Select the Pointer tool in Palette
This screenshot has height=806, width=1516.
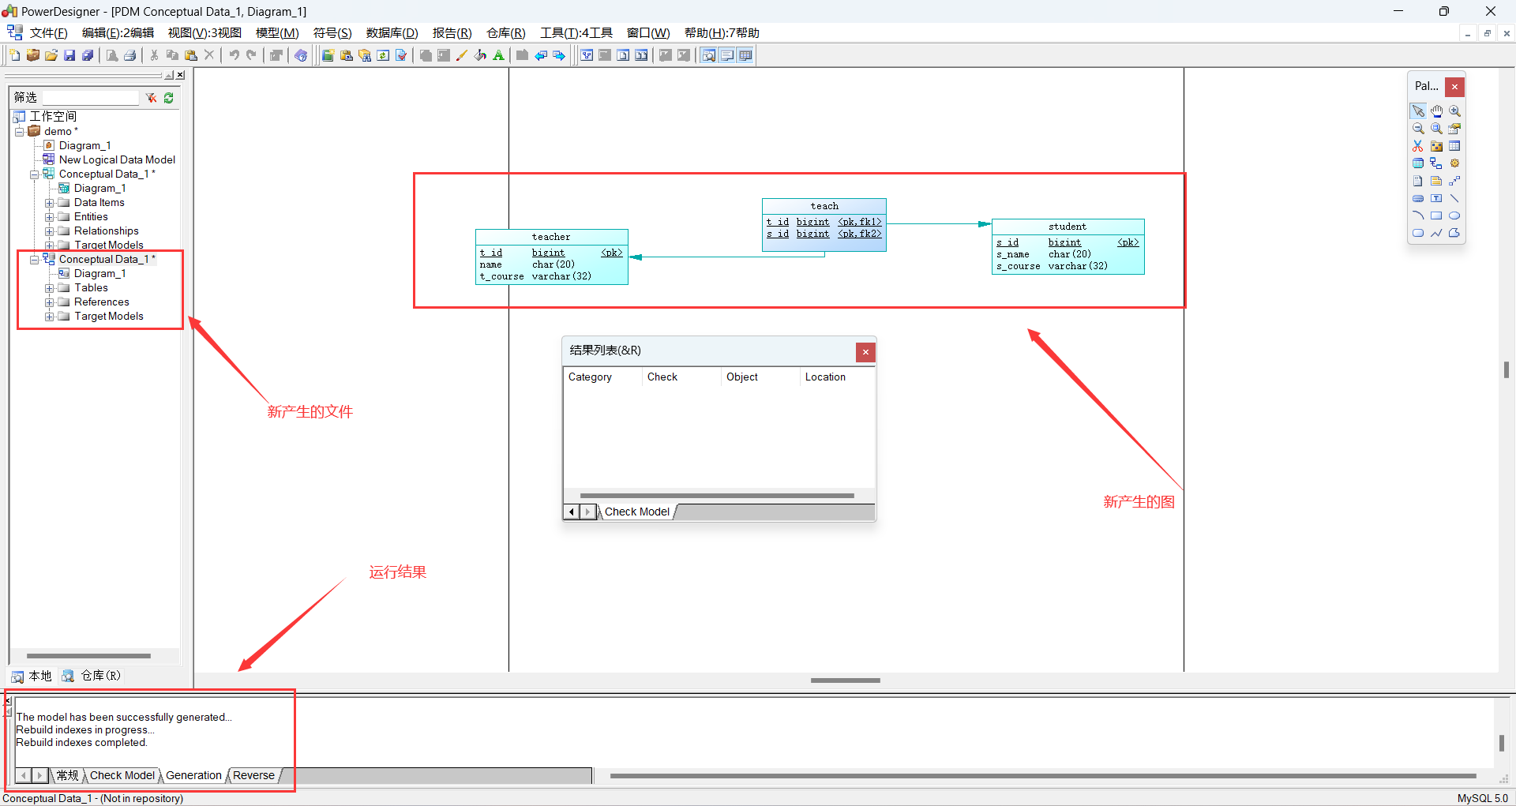point(1418,111)
